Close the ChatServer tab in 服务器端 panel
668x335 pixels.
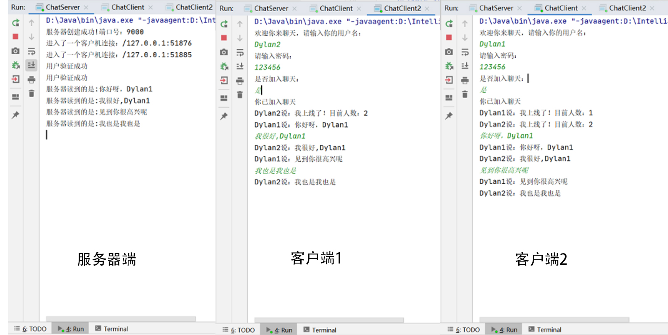tap(86, 7)
